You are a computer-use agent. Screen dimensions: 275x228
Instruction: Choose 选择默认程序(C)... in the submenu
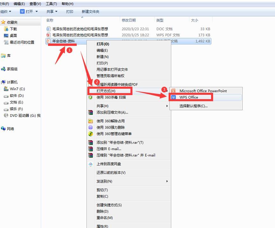pos(206,106)
